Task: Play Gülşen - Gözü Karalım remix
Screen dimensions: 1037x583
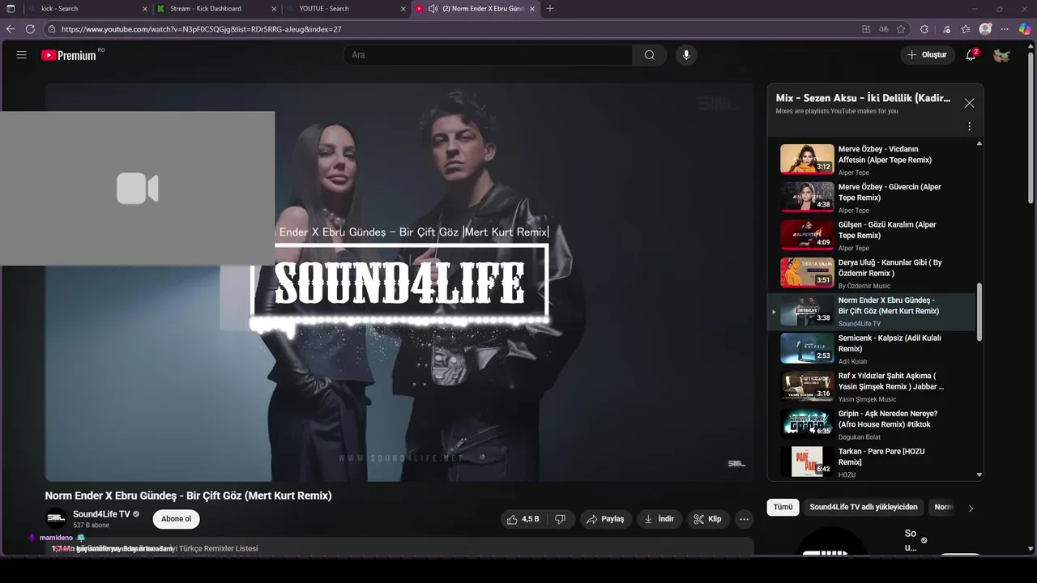Action: click(871, 236)
